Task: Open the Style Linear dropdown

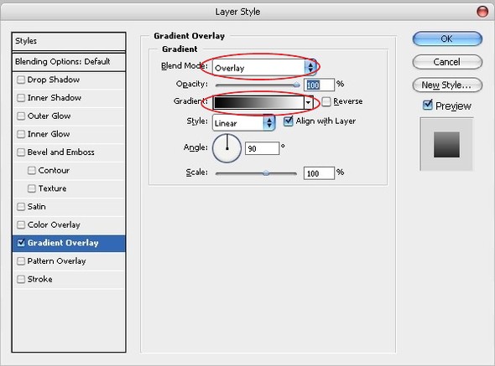Action: (x=243, y=123)
